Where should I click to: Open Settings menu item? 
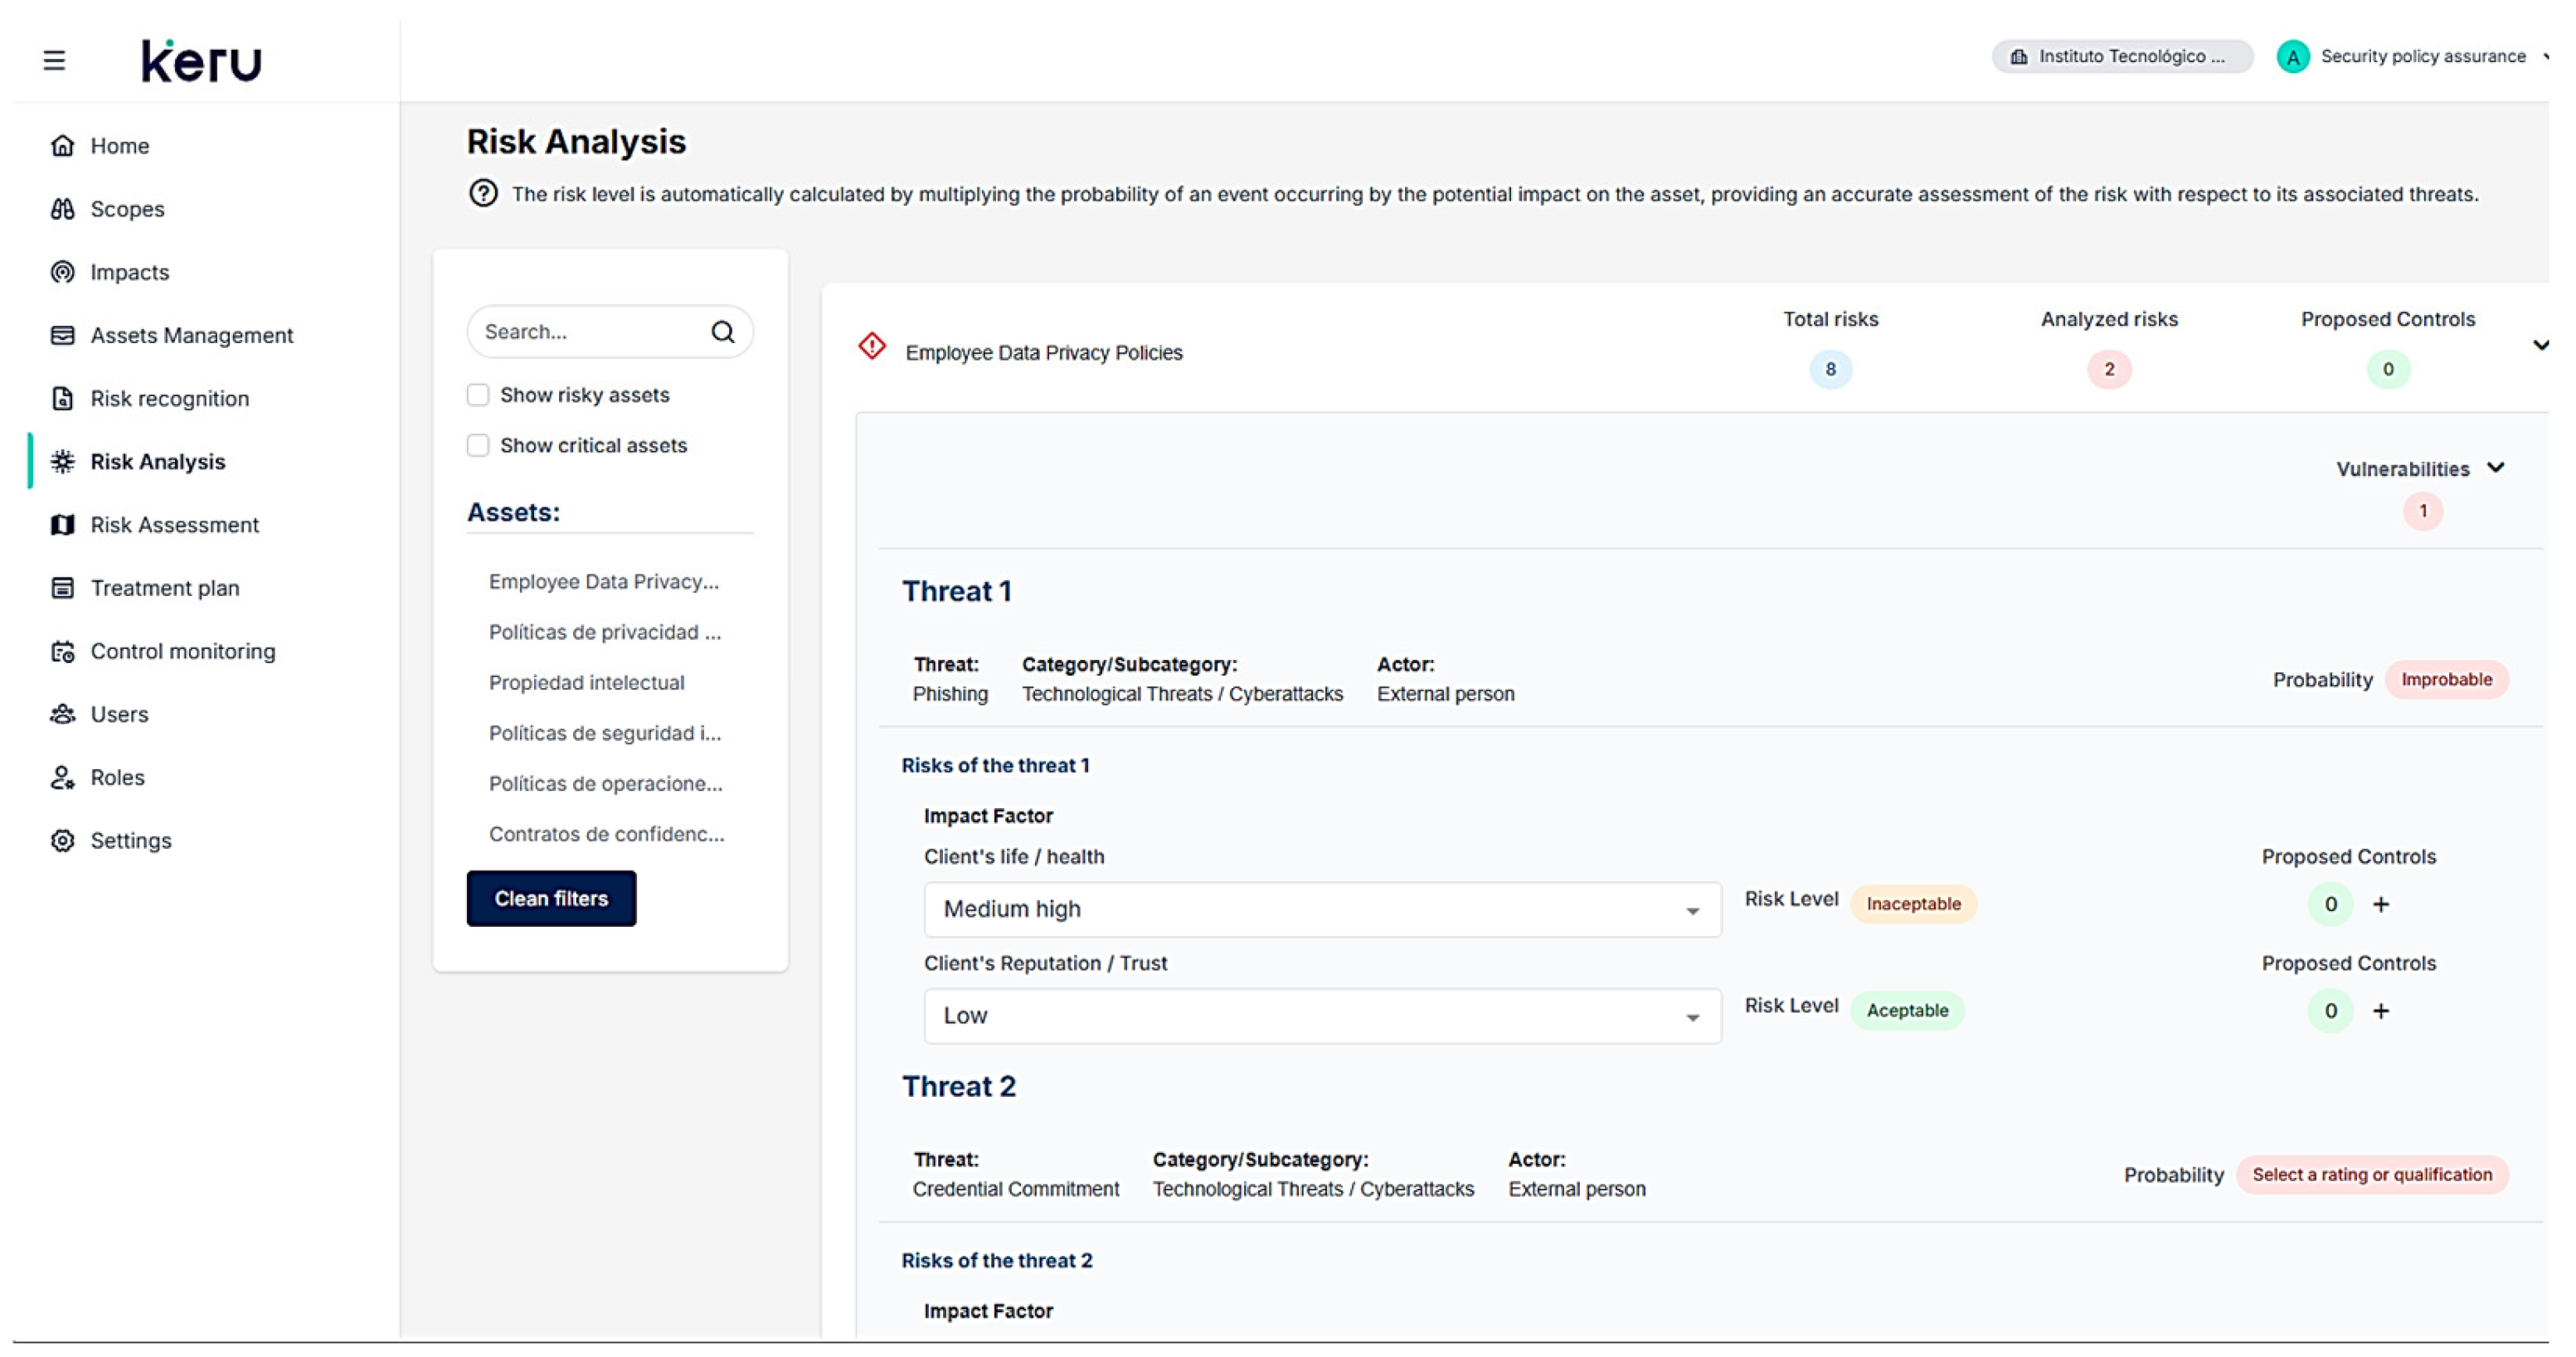130,841
